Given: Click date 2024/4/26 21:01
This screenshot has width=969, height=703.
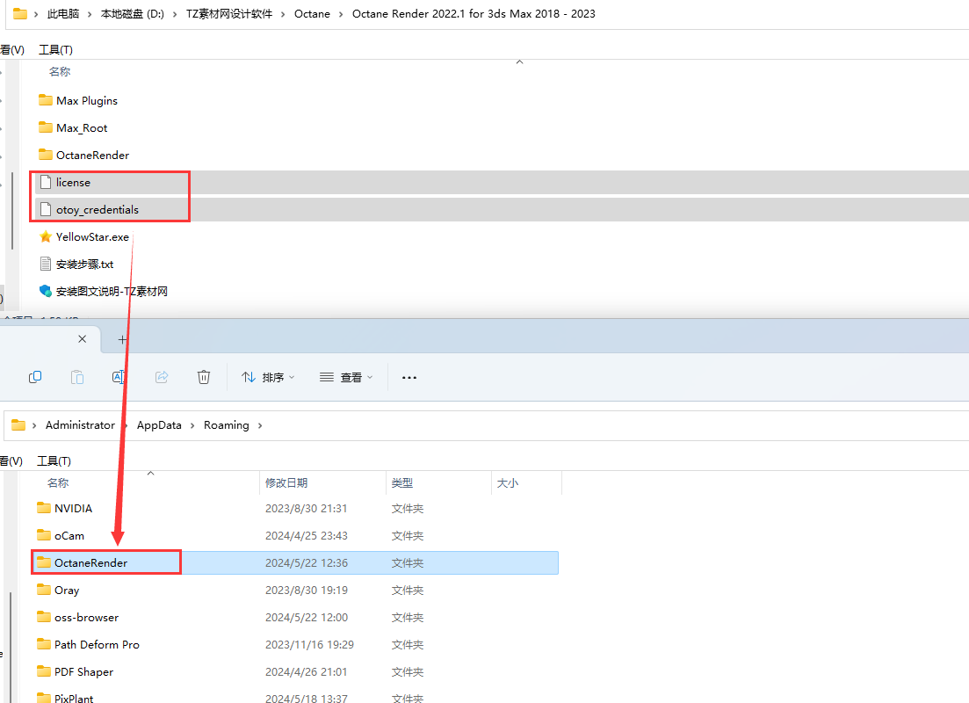Looking at the screenshot, I should pos(306,671).
